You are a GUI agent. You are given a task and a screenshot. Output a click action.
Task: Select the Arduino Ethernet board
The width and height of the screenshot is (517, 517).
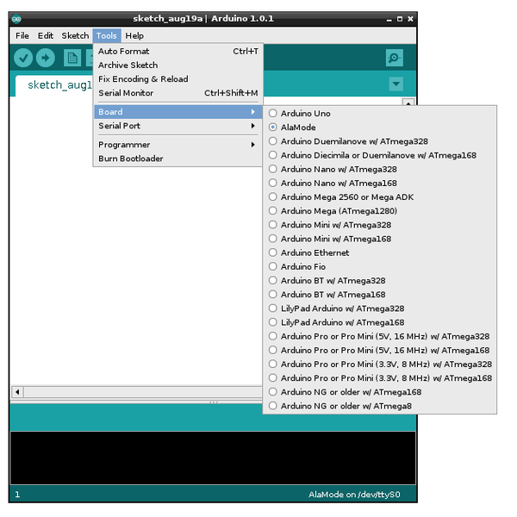[x=379, y=252]
